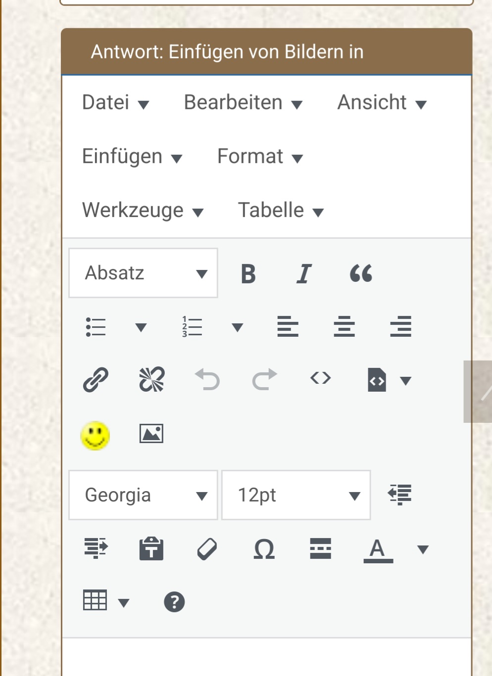Screen dimensions: 492x676
Task: Center align the text
Action: (x=344, y=327)
